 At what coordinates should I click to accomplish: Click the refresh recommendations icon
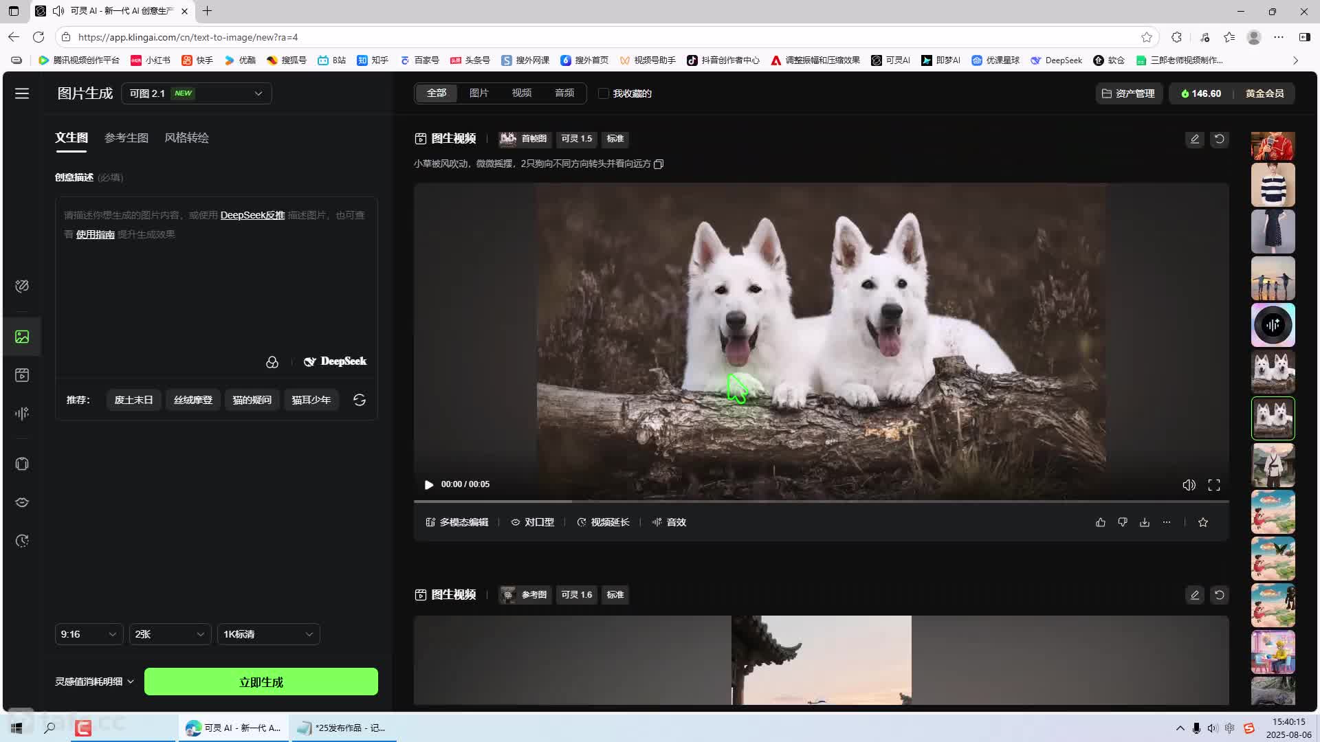(x=360, y=400)
